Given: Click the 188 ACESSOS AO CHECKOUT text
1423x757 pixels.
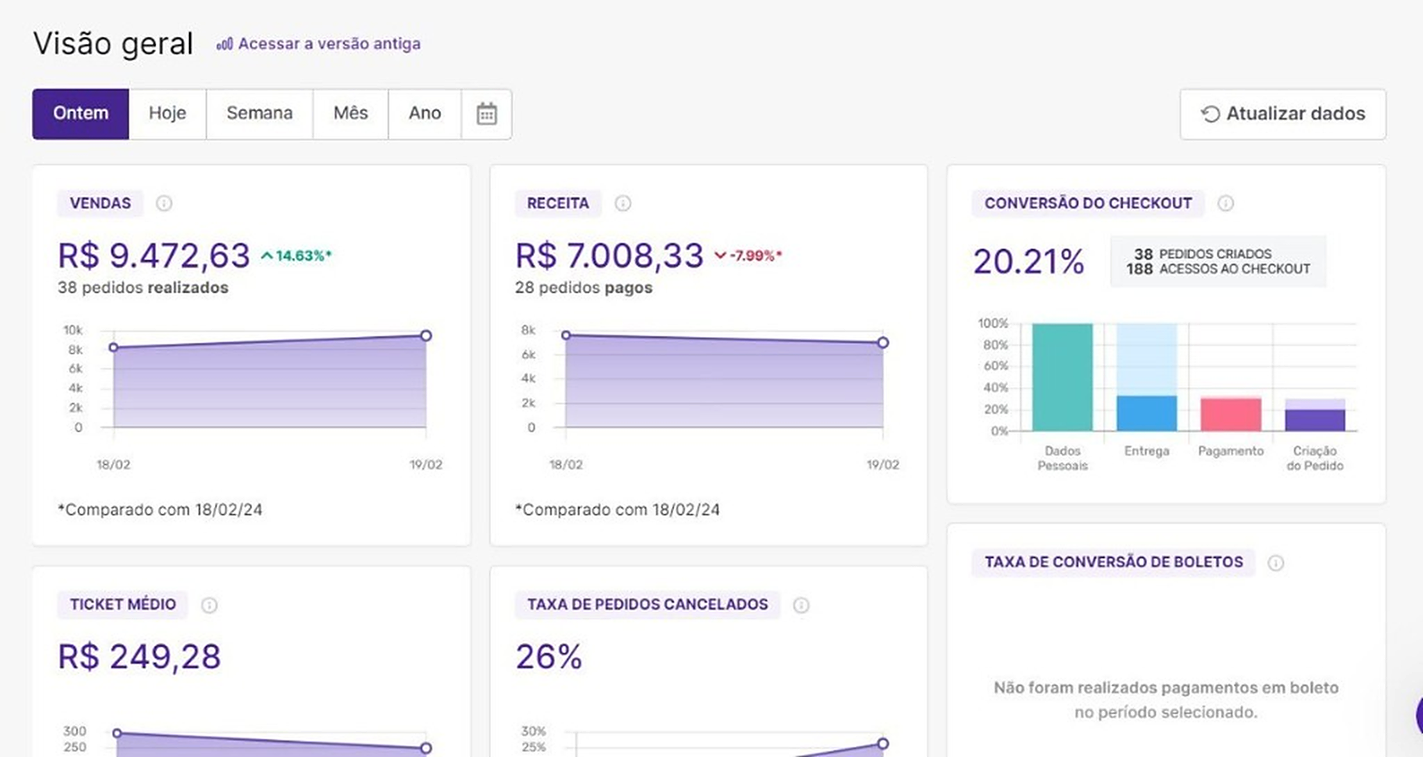Looking at the screenshot, I should click(1218, 269).
